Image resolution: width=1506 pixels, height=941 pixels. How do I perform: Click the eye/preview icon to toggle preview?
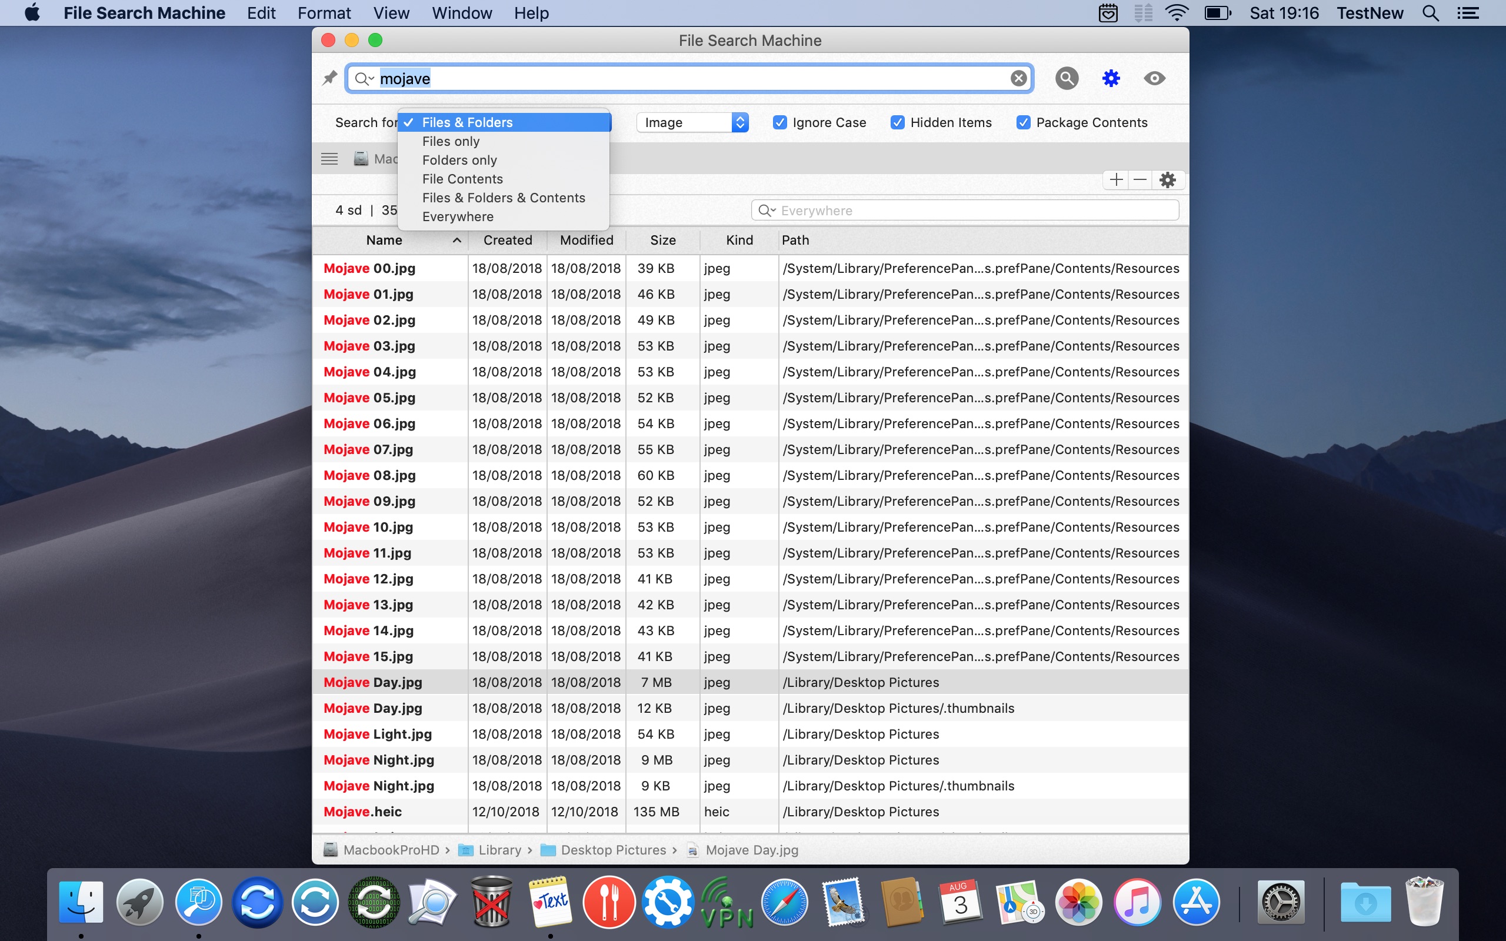click(x=1154, y=78)
